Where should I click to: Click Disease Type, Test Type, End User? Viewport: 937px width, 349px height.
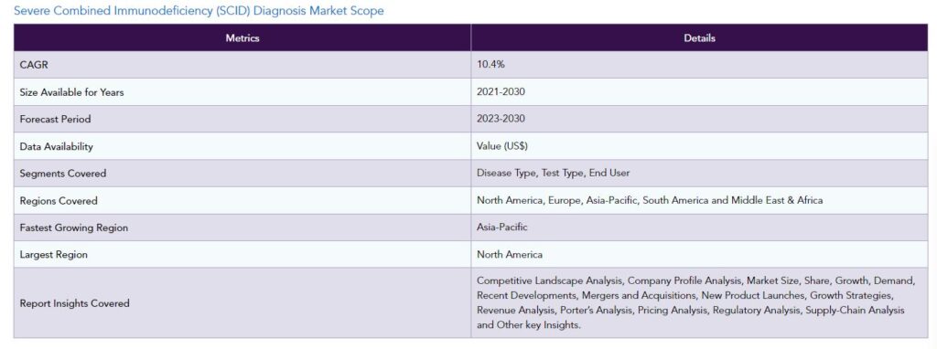click(x=553, y=173)
